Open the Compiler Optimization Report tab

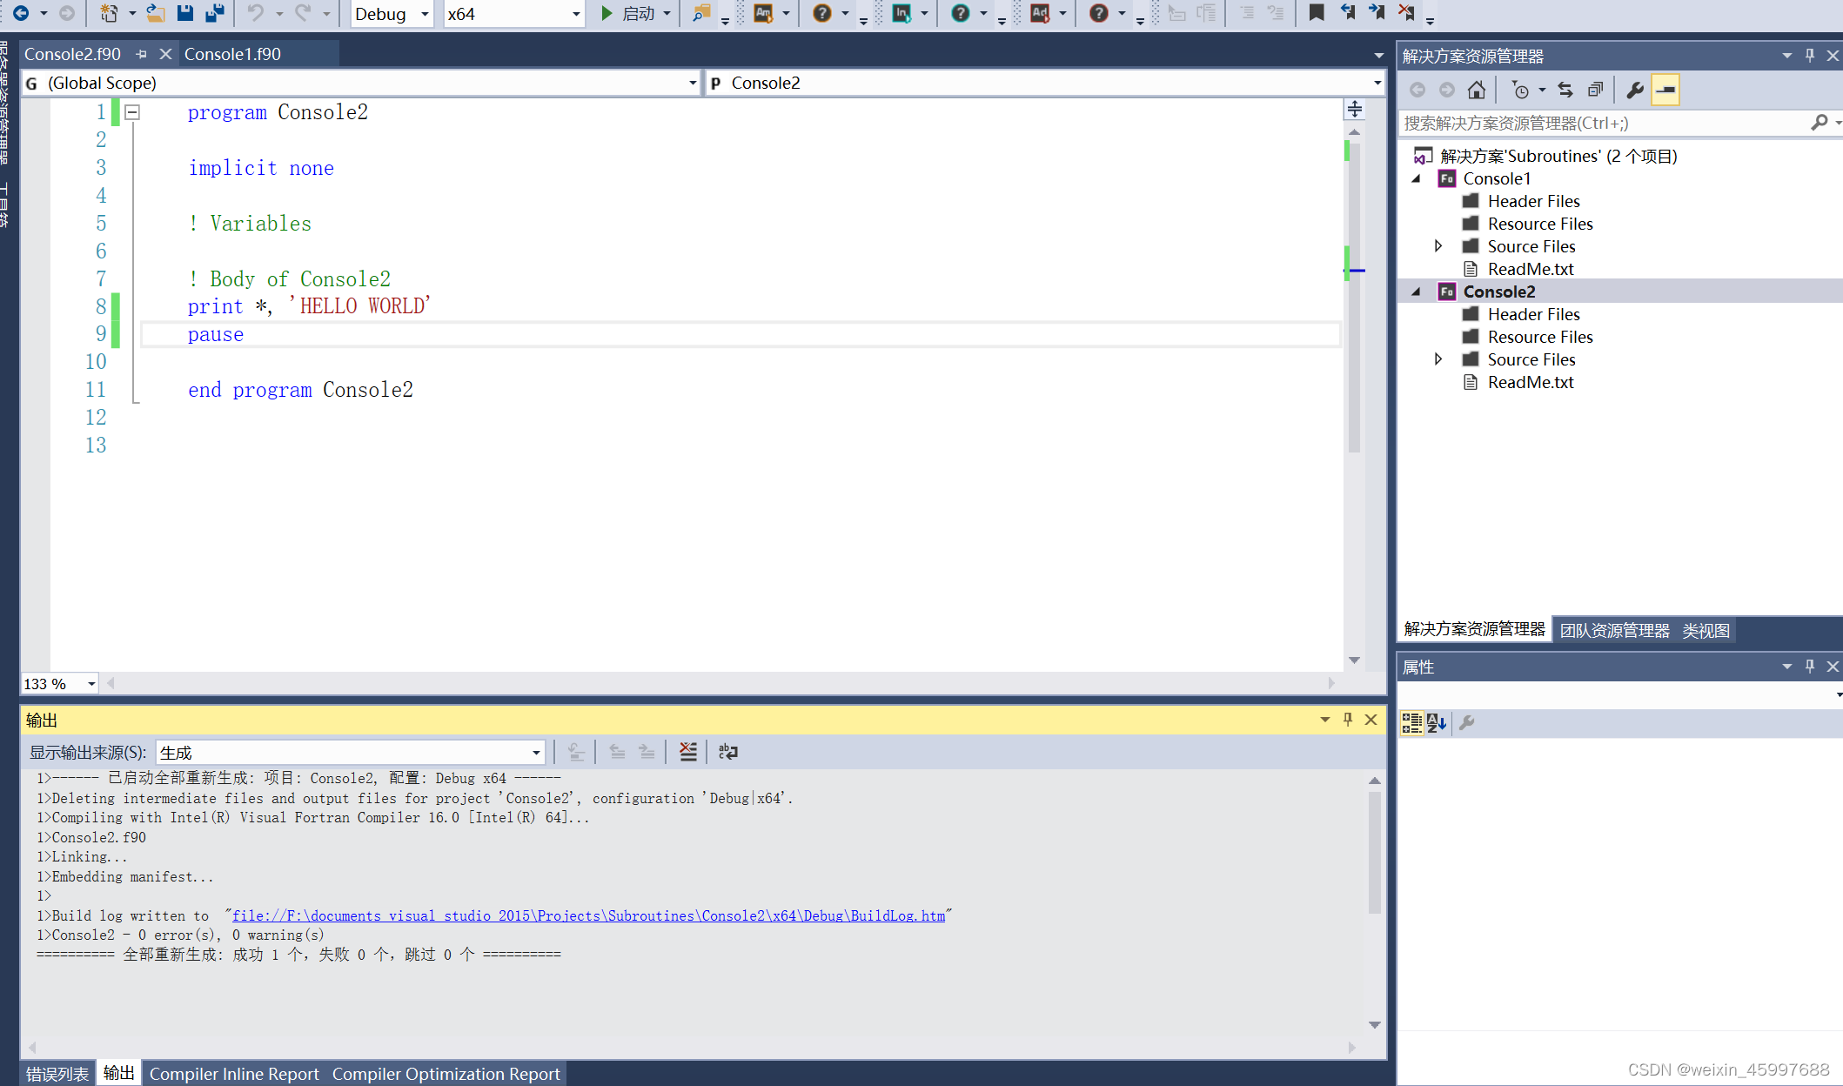(446, 1074)
